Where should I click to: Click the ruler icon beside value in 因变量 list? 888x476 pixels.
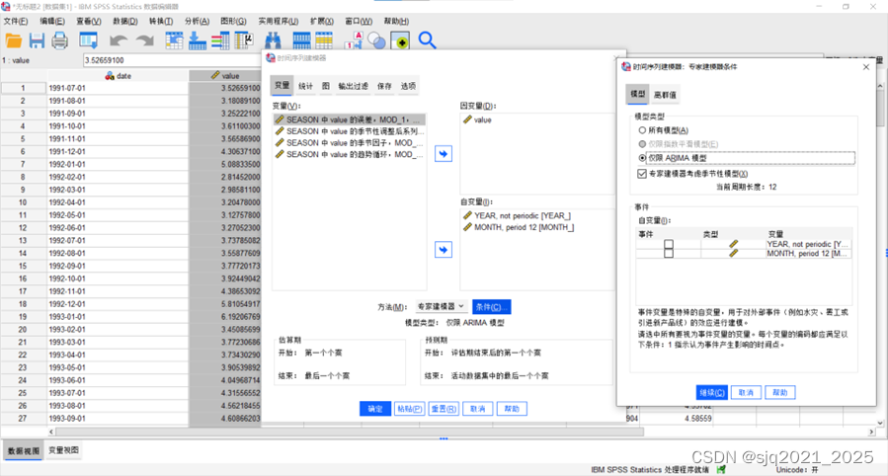(x=467, y=120)
